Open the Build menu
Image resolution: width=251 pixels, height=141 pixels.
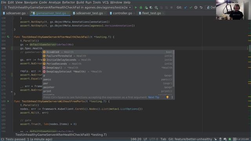click(x=80, y=2)
